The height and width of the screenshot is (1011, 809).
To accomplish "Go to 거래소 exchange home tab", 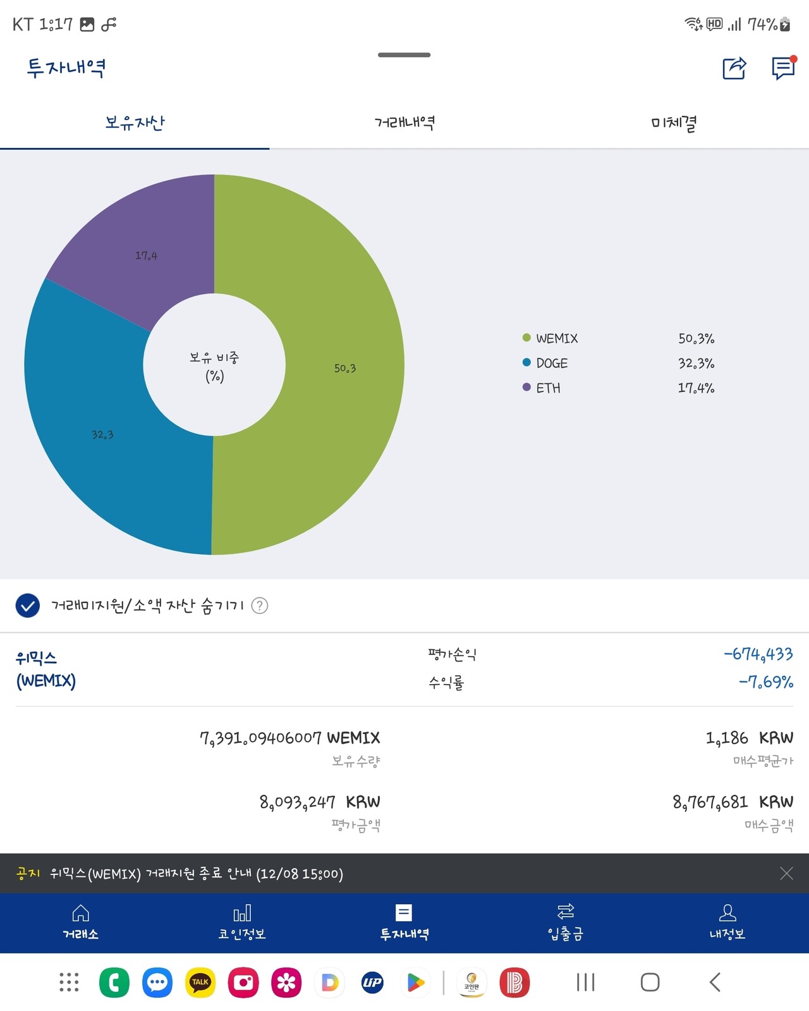I will pos(80,922).
